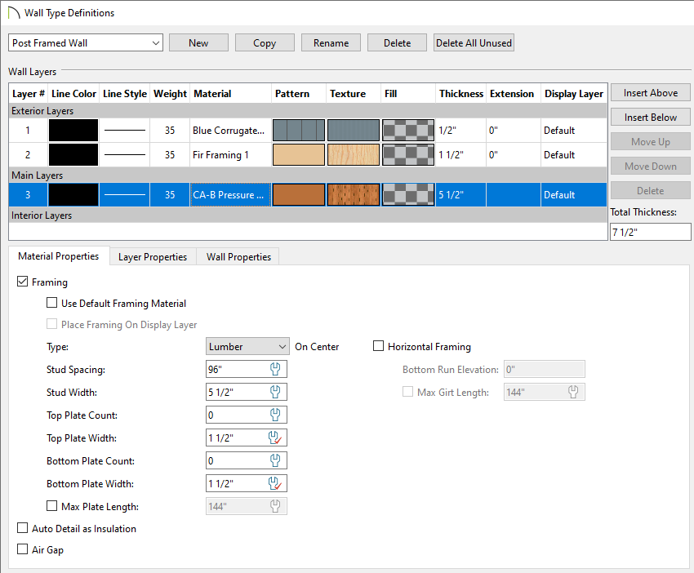This screenshot has height=573, width=694.
Task: Click the Insert Below button
Action: (x=650, y=117)
